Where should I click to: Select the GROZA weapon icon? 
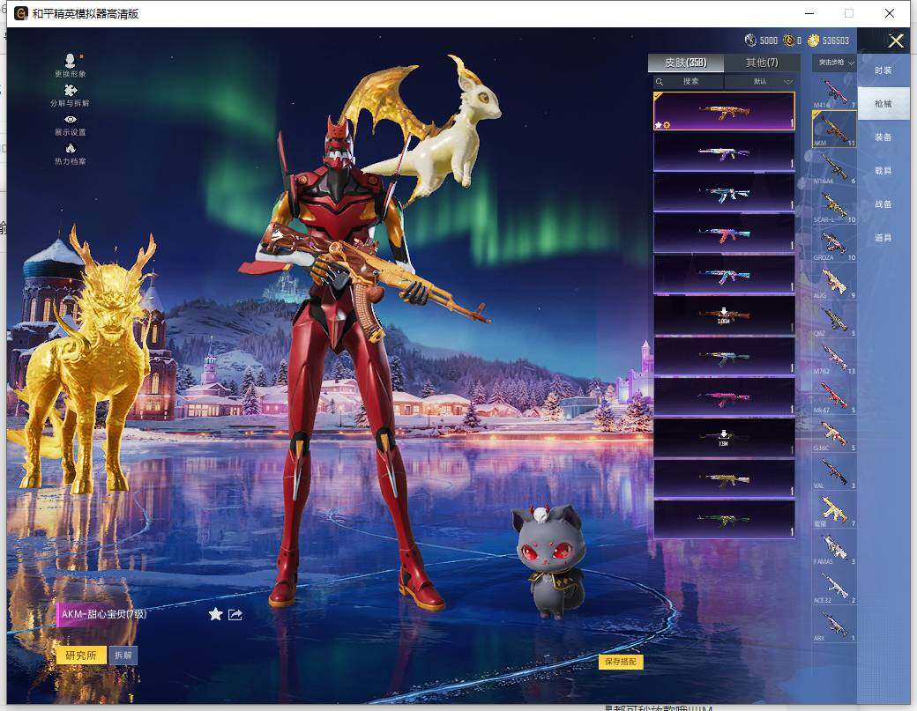point(834,244)
